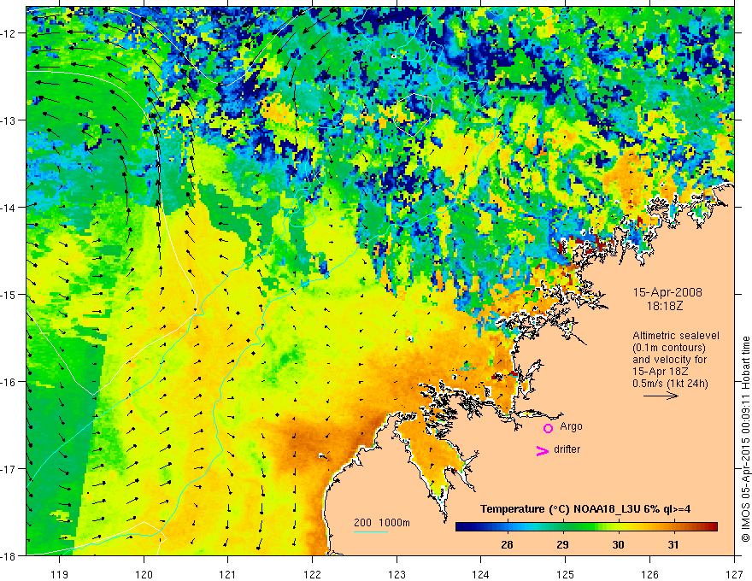752x581 pixels.
Task: Click the '0.5m/s (1kt 24h)' text
Action: tap(670, 384)
